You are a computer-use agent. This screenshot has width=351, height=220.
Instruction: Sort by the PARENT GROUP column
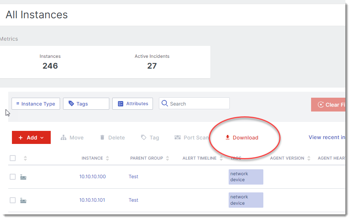tap(167, 158)
